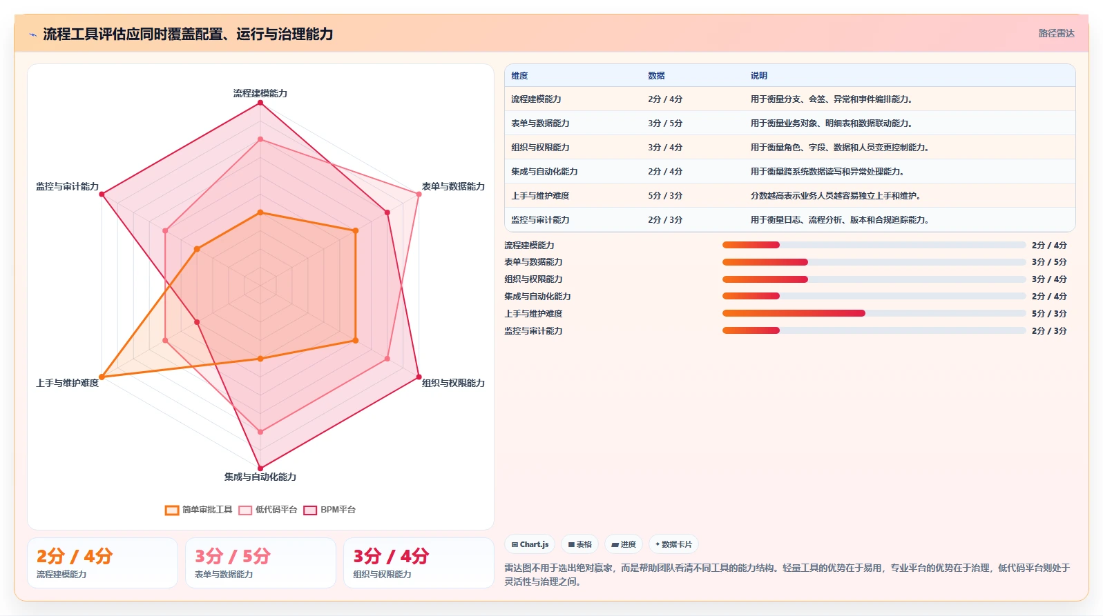Click description 分数越高表示业务人员越容易独立上手和维护
This screenshot has width=1103, height=616.
click(x=836, y=196)
